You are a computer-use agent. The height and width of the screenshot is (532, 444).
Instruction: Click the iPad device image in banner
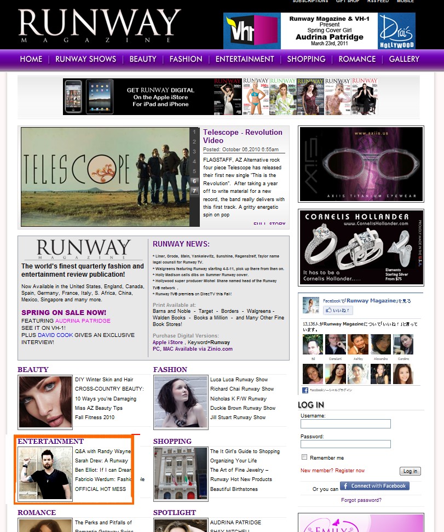pos(100,96)
